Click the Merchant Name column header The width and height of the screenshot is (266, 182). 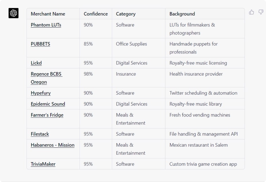pyautogui.click(x=48, y=14)
